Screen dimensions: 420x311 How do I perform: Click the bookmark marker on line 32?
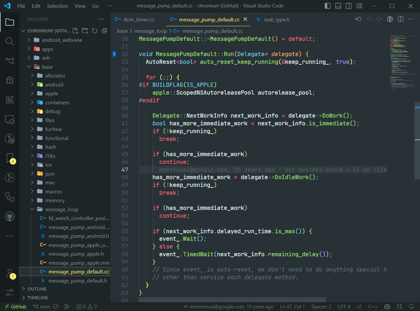[x=114, y=54]
